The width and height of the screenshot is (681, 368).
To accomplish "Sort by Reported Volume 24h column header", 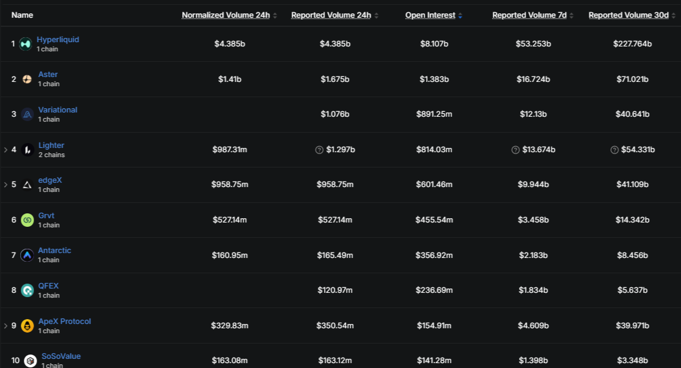I will pos(331,15).
